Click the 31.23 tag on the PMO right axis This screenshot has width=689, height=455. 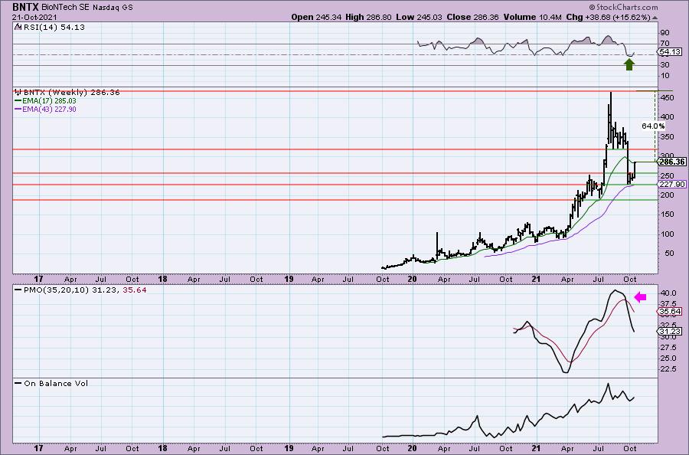[x=670, y=332]
